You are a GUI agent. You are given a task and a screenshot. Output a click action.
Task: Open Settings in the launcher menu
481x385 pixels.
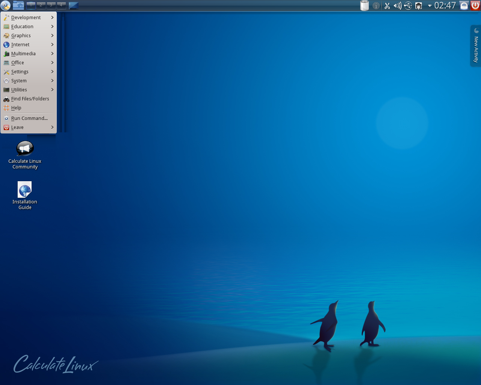click(29, 72)
